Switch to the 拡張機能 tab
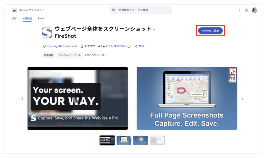The height and width of the screenshot is (158, 264). tap(27, 19)
